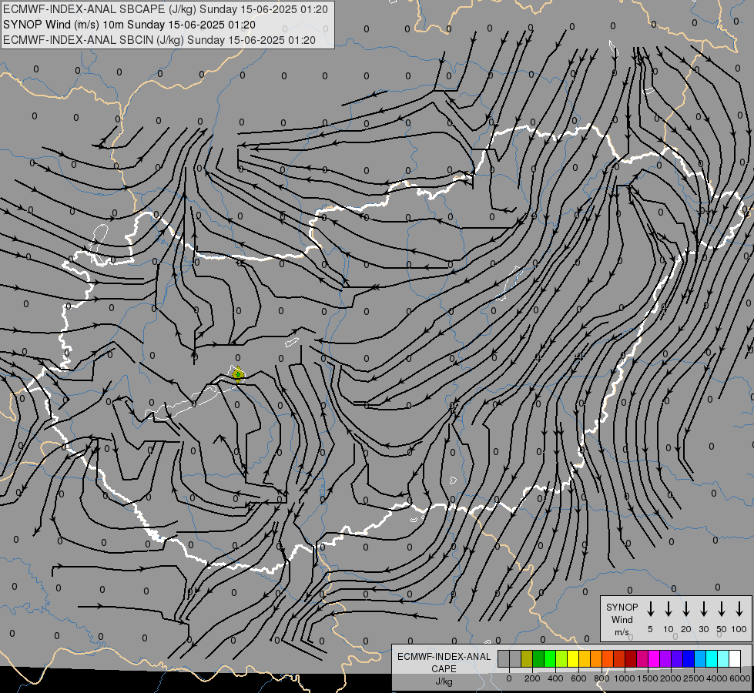Click the 20 m/s wind arrow symbol
Screen dimensions: 754x693
click(686, 609)
